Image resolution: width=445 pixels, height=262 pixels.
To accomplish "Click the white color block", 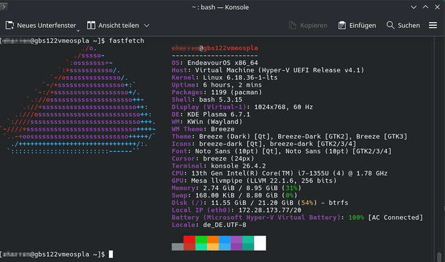I will (260, 243).
